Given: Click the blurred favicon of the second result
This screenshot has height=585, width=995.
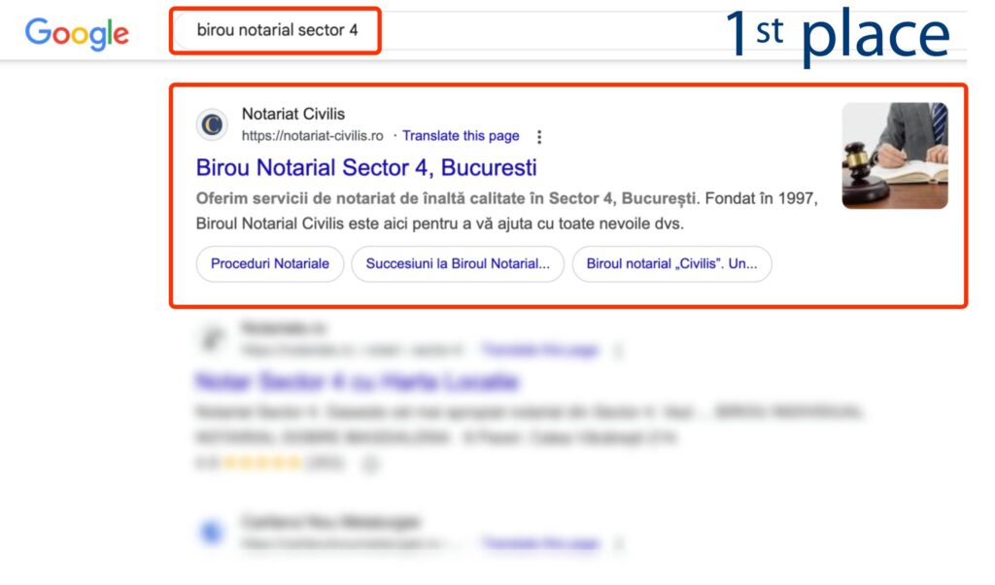Looking at the screenshot, I should [x=213, y=337].
